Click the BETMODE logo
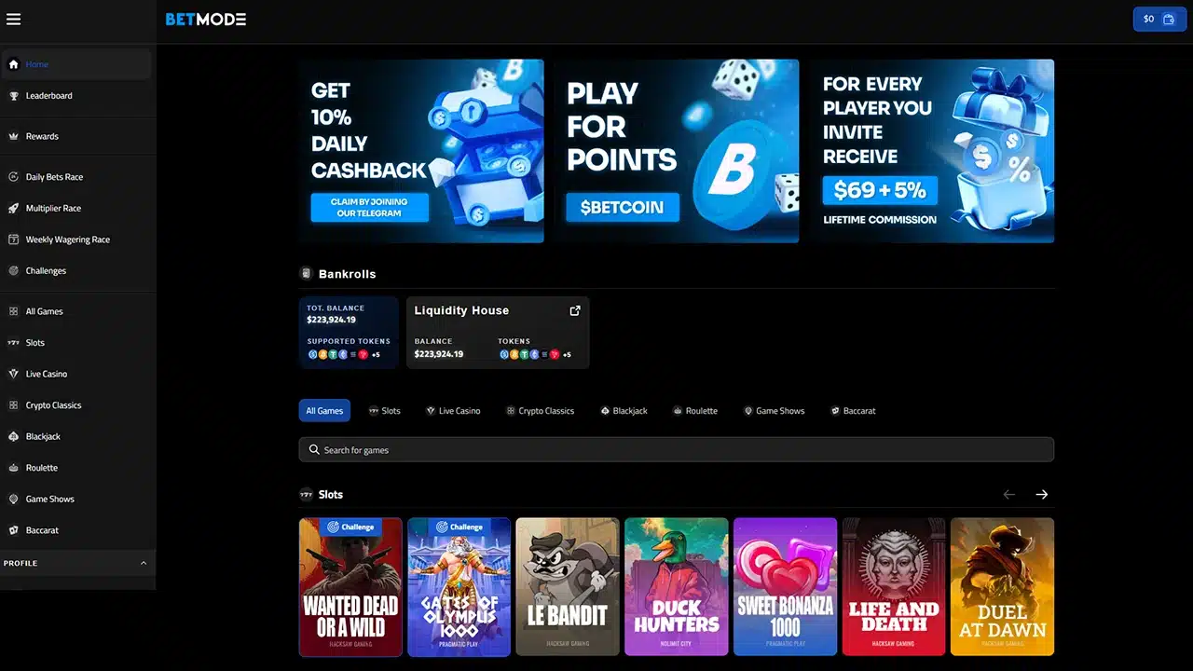Viewport: 1193px width, 671px height. click(206, 19)
